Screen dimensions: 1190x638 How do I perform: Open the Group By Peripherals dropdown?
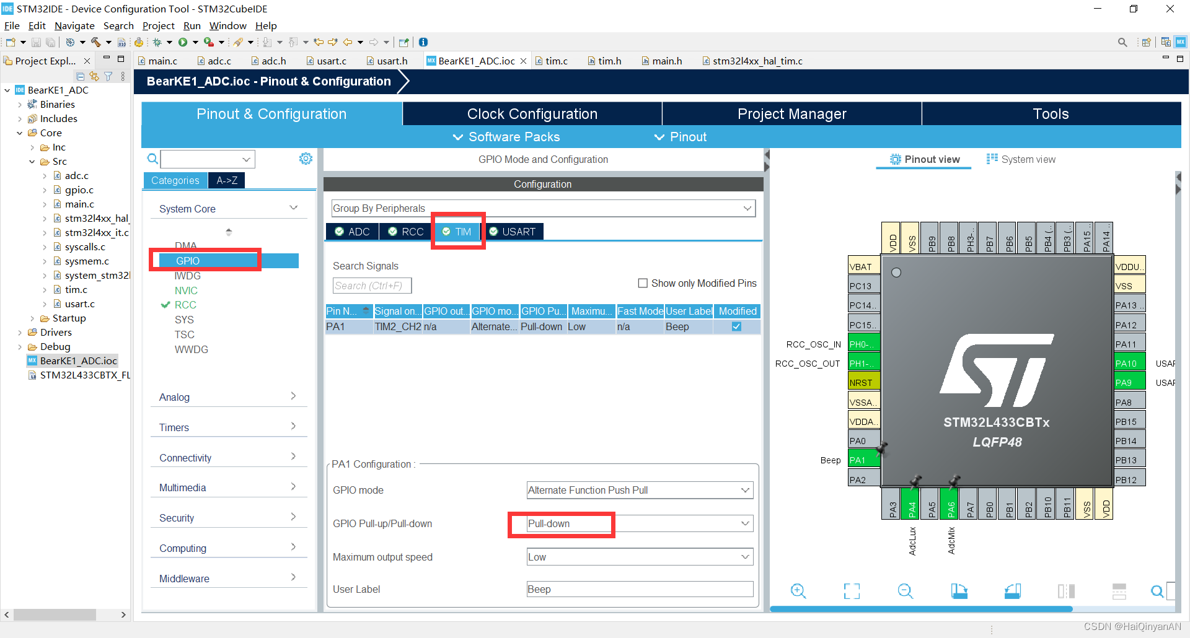544,208
